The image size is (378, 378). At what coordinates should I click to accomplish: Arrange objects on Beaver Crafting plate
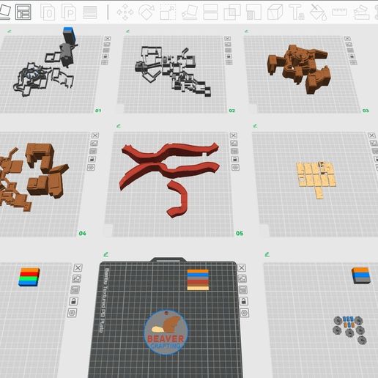[x=243, y=289]
